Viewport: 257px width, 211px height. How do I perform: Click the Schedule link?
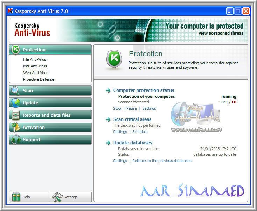pos(140,132)
